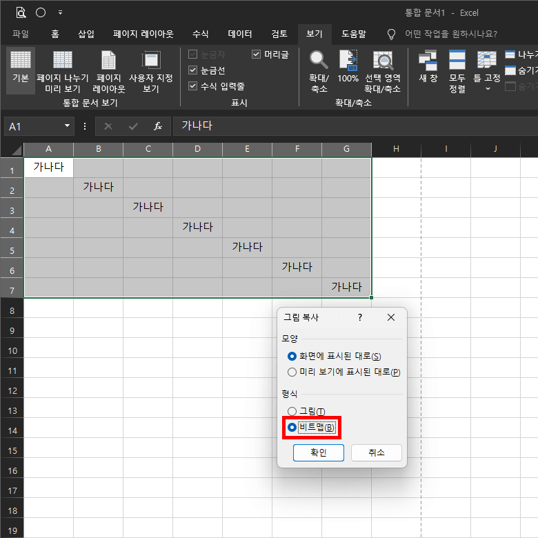Switch to the 수식 tab
Screen dimensions: 538x538
201,34
